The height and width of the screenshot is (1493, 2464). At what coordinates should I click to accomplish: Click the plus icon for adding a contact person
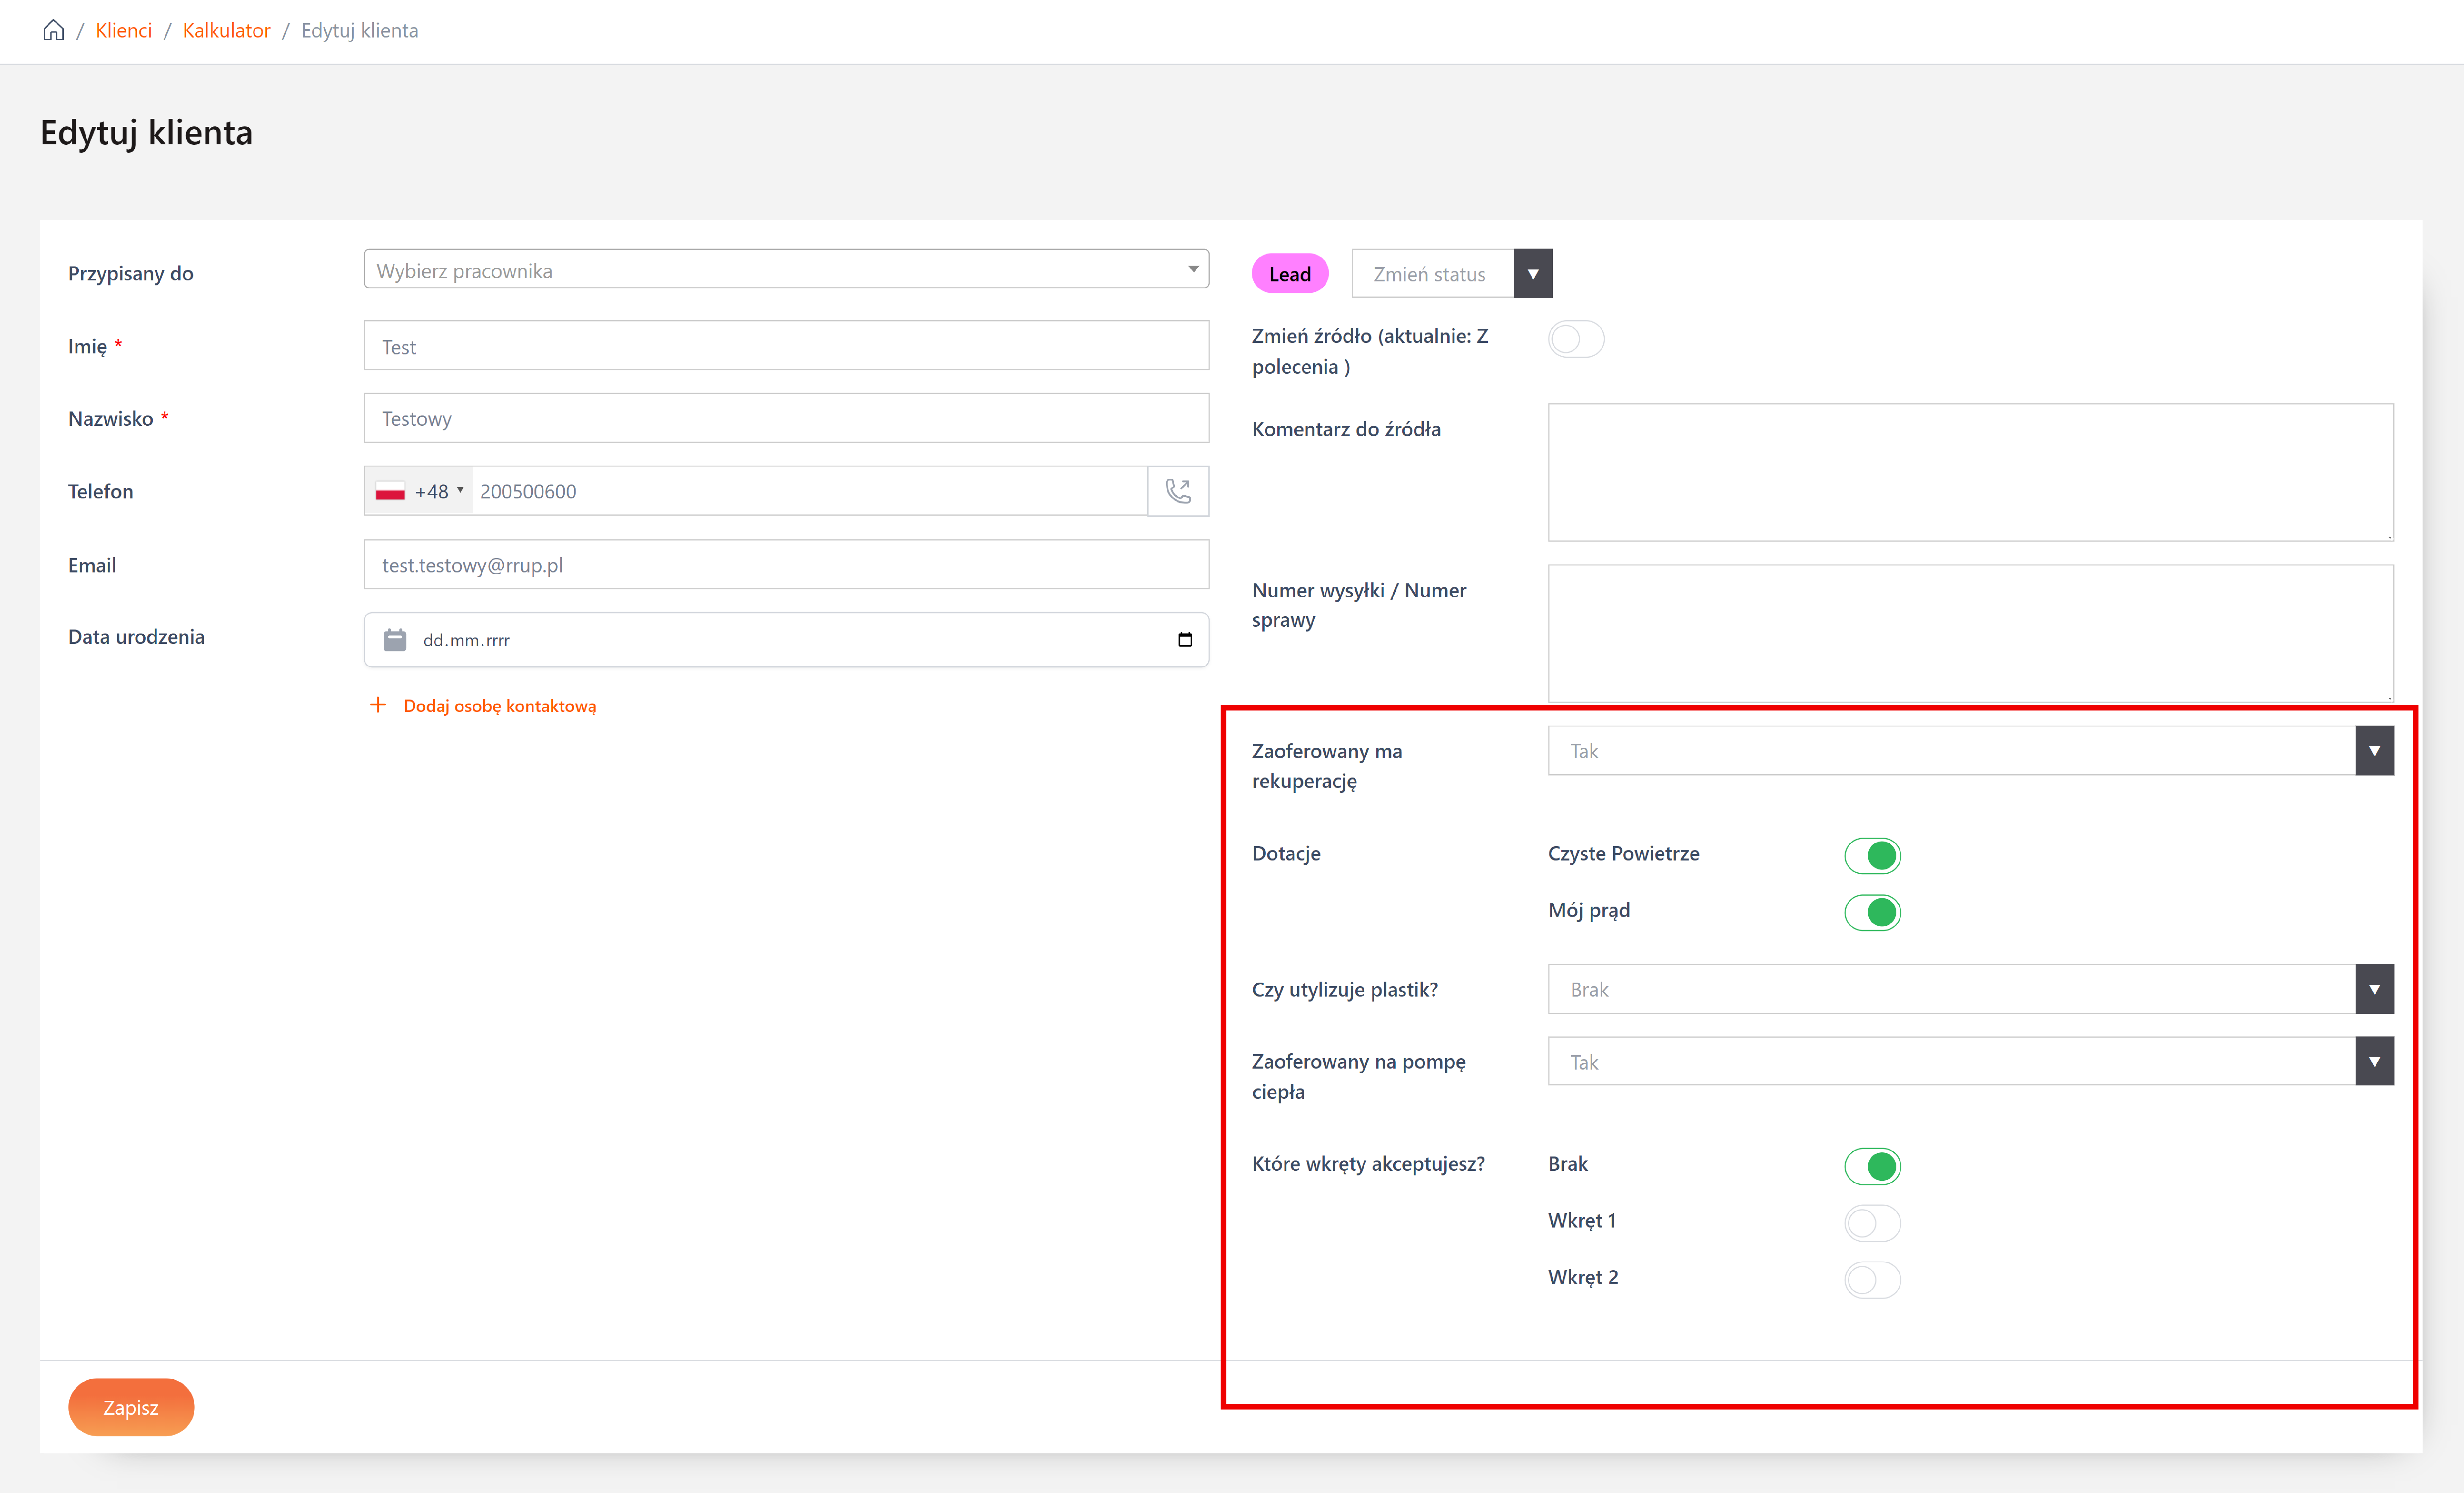[378, 705]
